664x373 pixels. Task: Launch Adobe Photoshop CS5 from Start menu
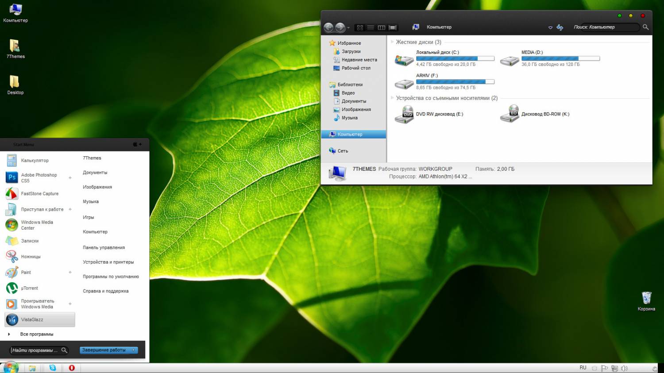pos(39,178)
